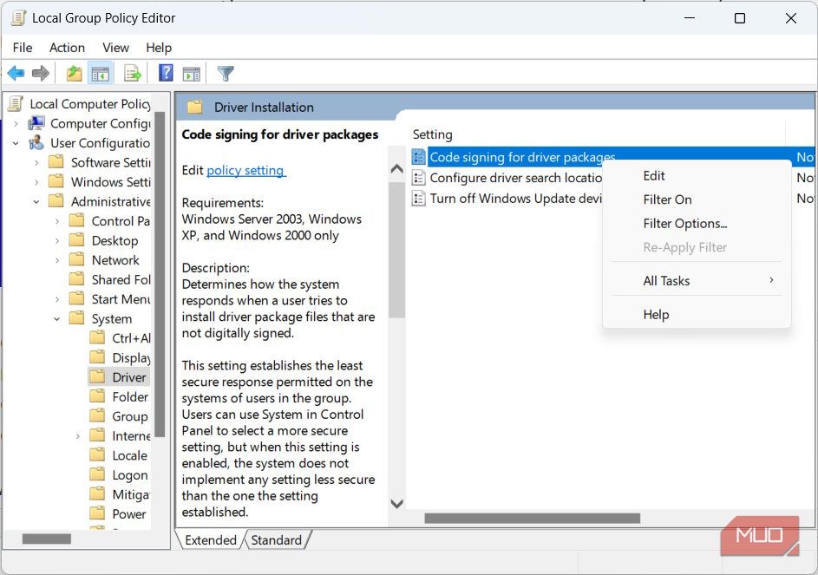Click the Up one level folder icon
The image size is (818, 575).
point(75,74)
